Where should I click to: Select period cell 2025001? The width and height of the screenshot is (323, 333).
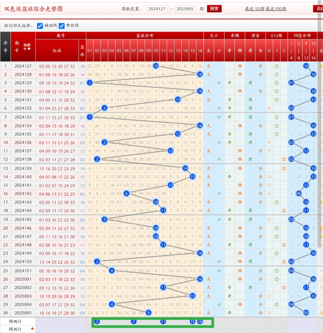coord(23,279)
